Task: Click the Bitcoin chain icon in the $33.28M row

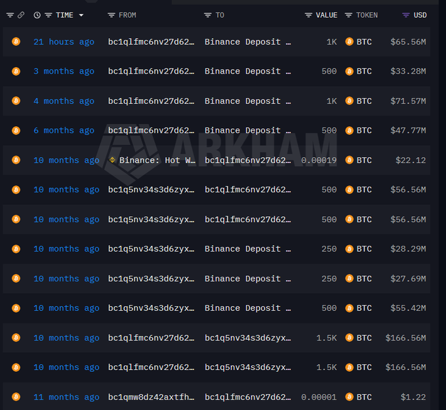Action: pos(16,71)
